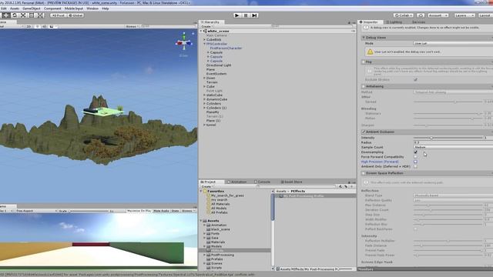Open the Hierarchy Create dropdown
493x277 pixels.
click(x=207, y=27)
